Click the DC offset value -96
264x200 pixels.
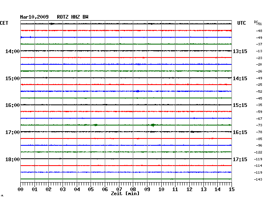click(x=259, y=146)
